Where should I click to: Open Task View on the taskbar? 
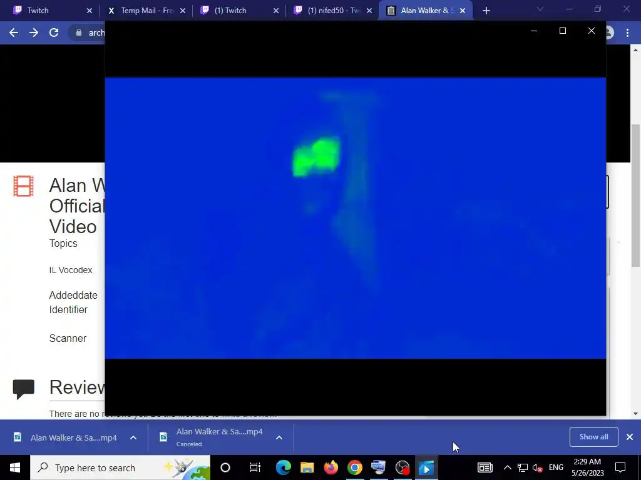255,467
